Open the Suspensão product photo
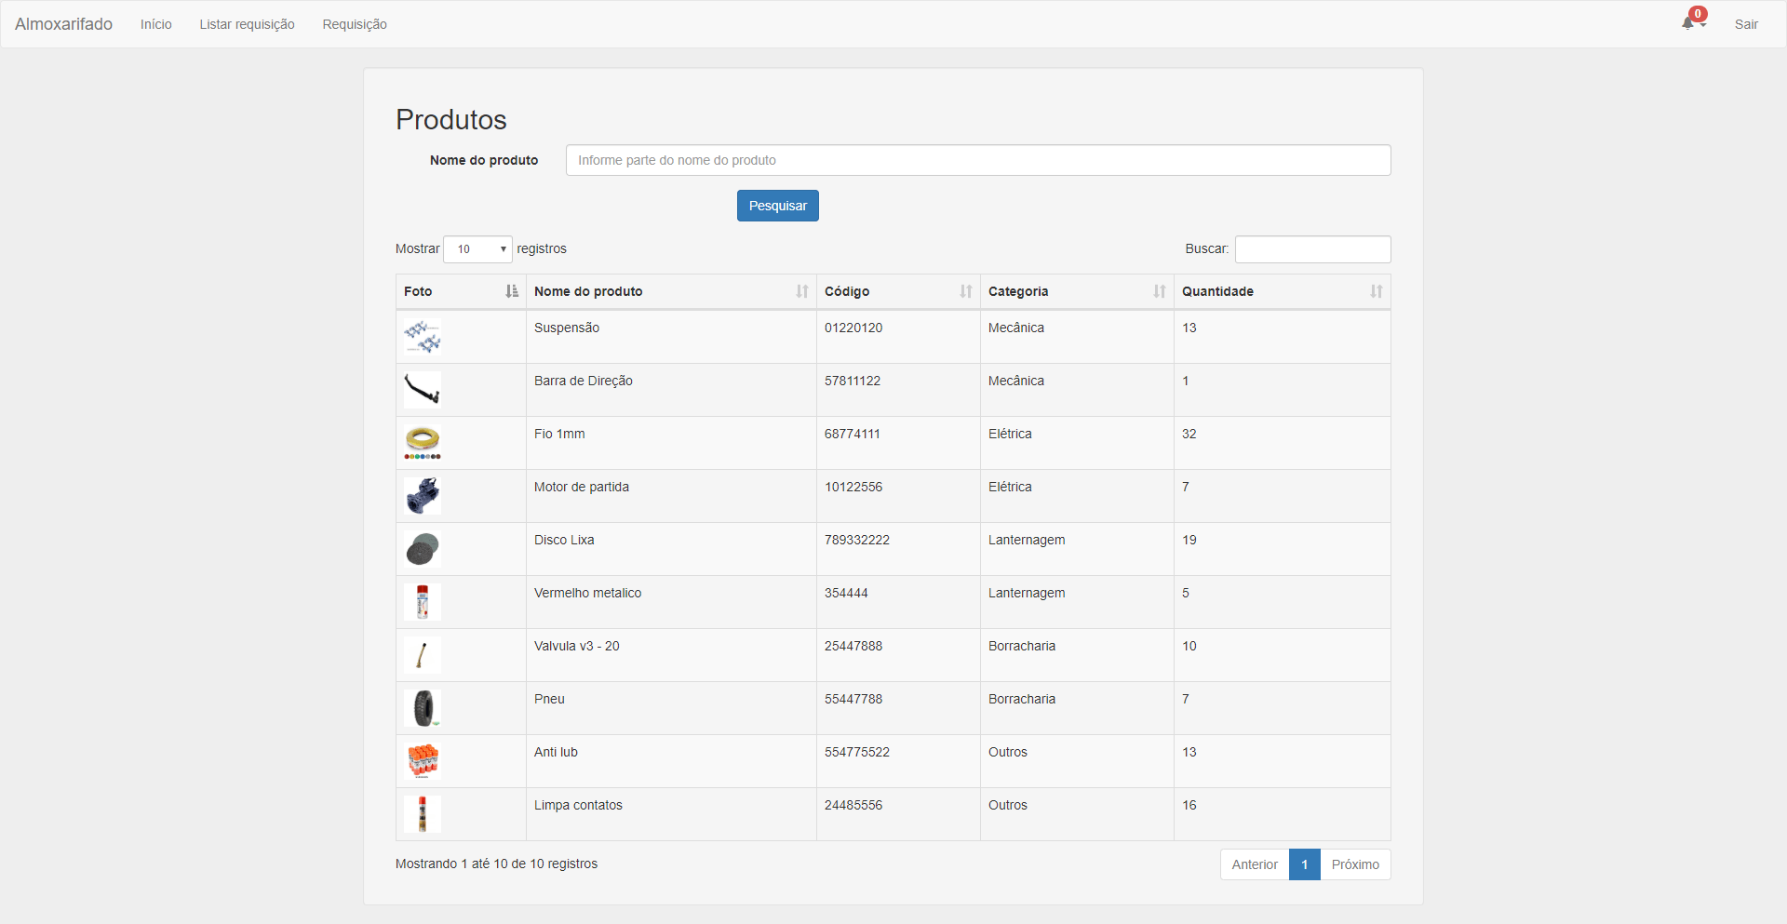Screen dimensions: 1787x924 coord(423,336)
